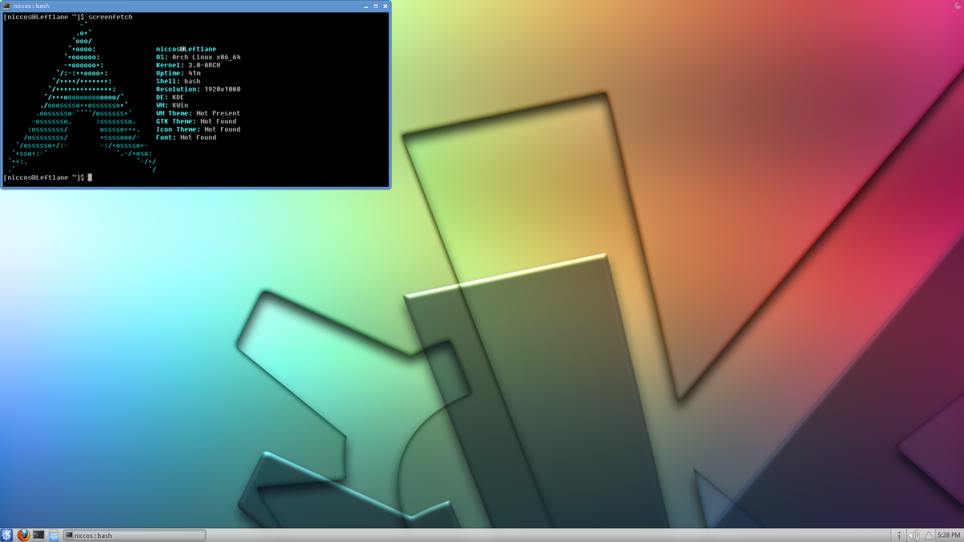Maximize the niccos : bash terminal window
Image resolution: width=964 pixels, height=542 pixels.
[374, 6]
